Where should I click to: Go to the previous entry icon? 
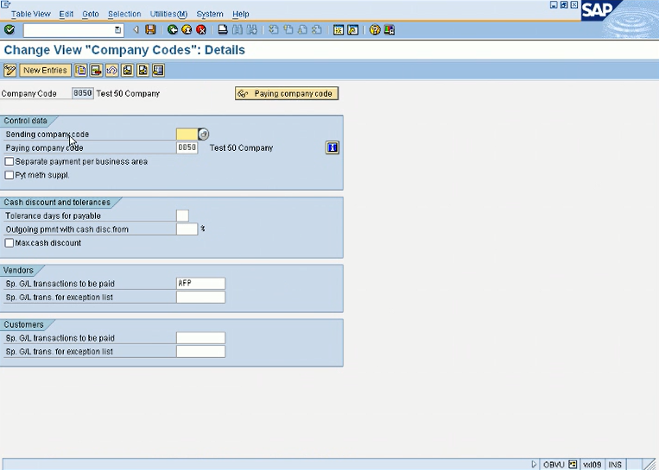click(x=127, y=70)
